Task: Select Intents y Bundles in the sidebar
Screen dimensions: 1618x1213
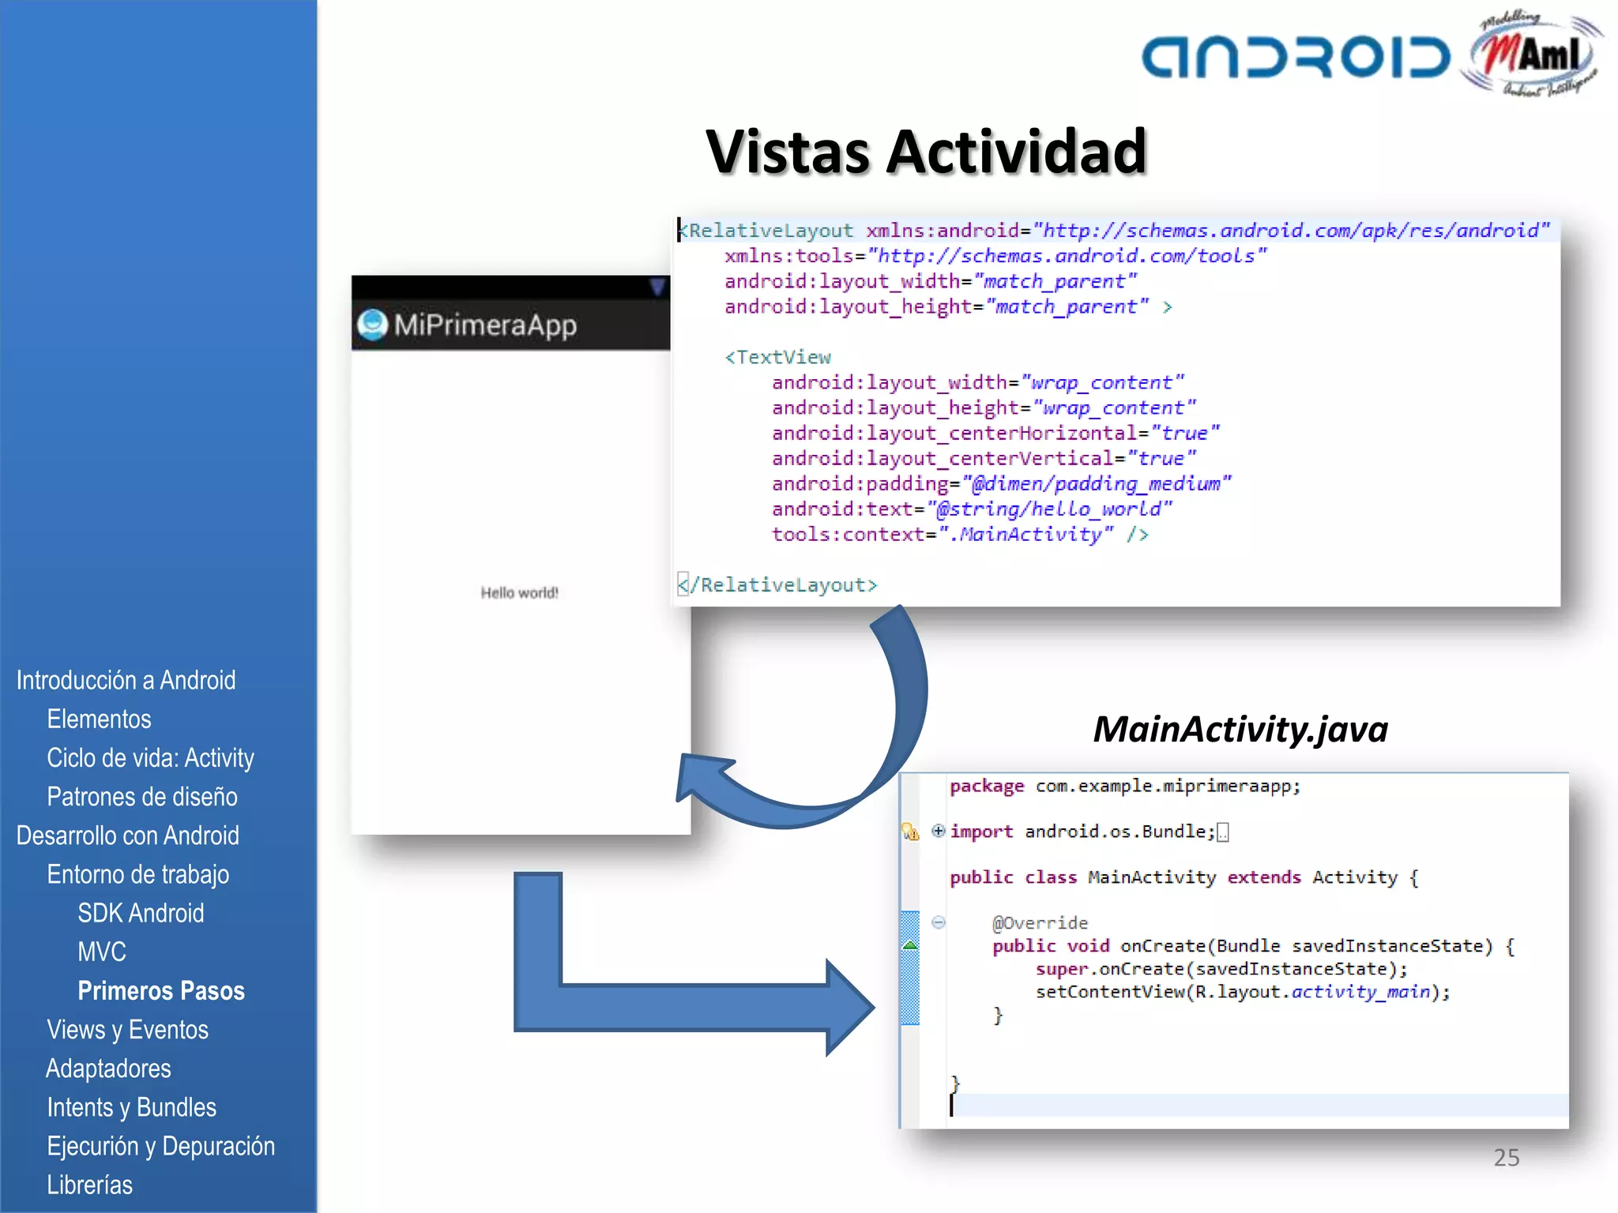Action: click(131, 1107)
